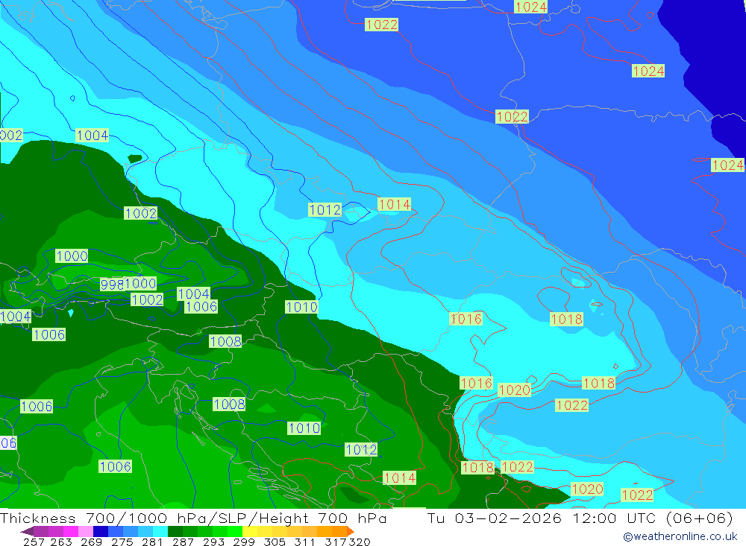Click the legend value 287
The width and height of the screenshot is (746, 546).
(183, 542)
